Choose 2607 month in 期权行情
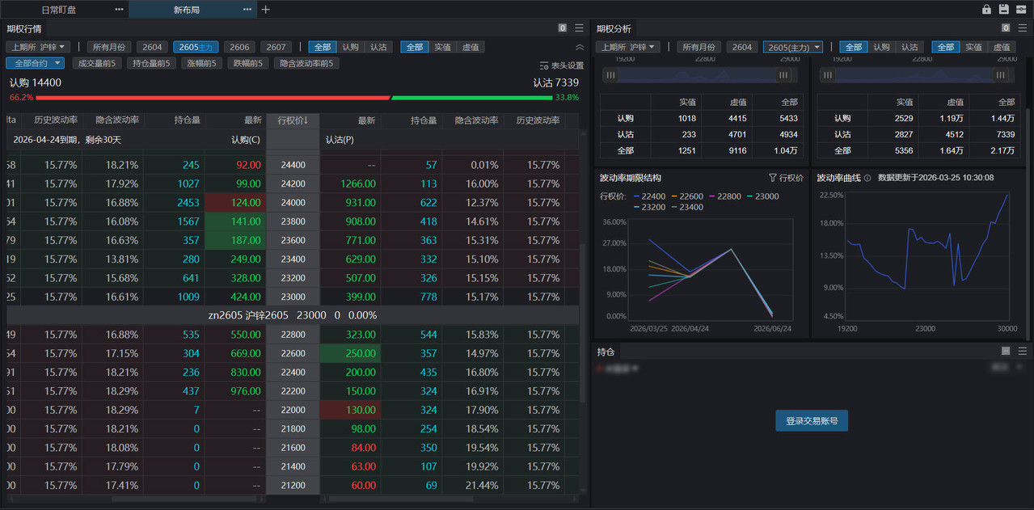The height and width of the screenshot is (510, 1034). 276,47
